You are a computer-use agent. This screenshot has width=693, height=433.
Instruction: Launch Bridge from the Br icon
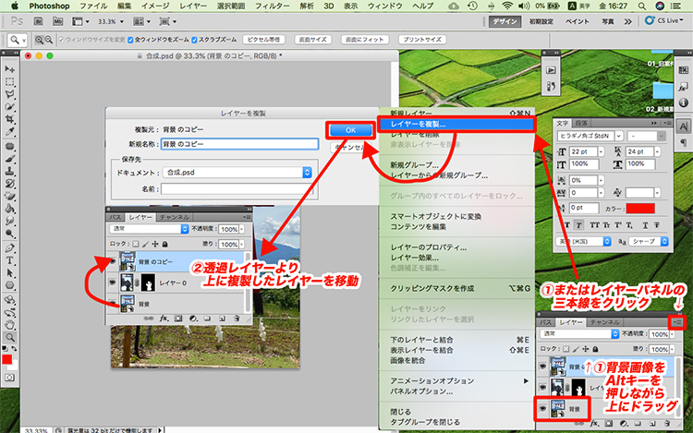(39, 21)
